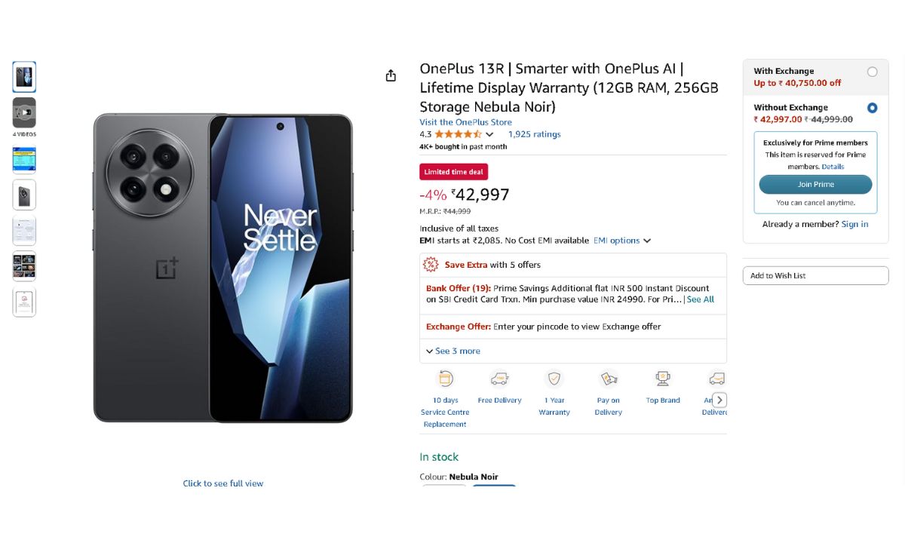
Task: Click the Free Delivery truck icon
Action: [x=499, y=379]
